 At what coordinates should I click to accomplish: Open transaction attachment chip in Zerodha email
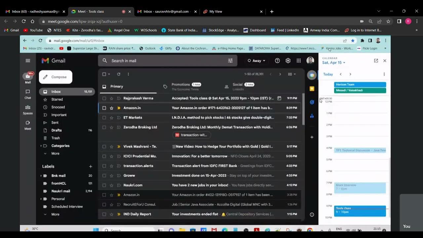pyautogui.click(x=192, y=135)
